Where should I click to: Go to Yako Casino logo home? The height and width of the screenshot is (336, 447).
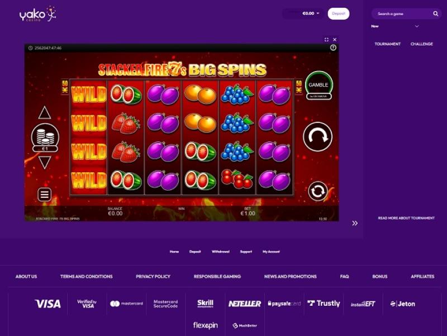click(x=37, y=14)
